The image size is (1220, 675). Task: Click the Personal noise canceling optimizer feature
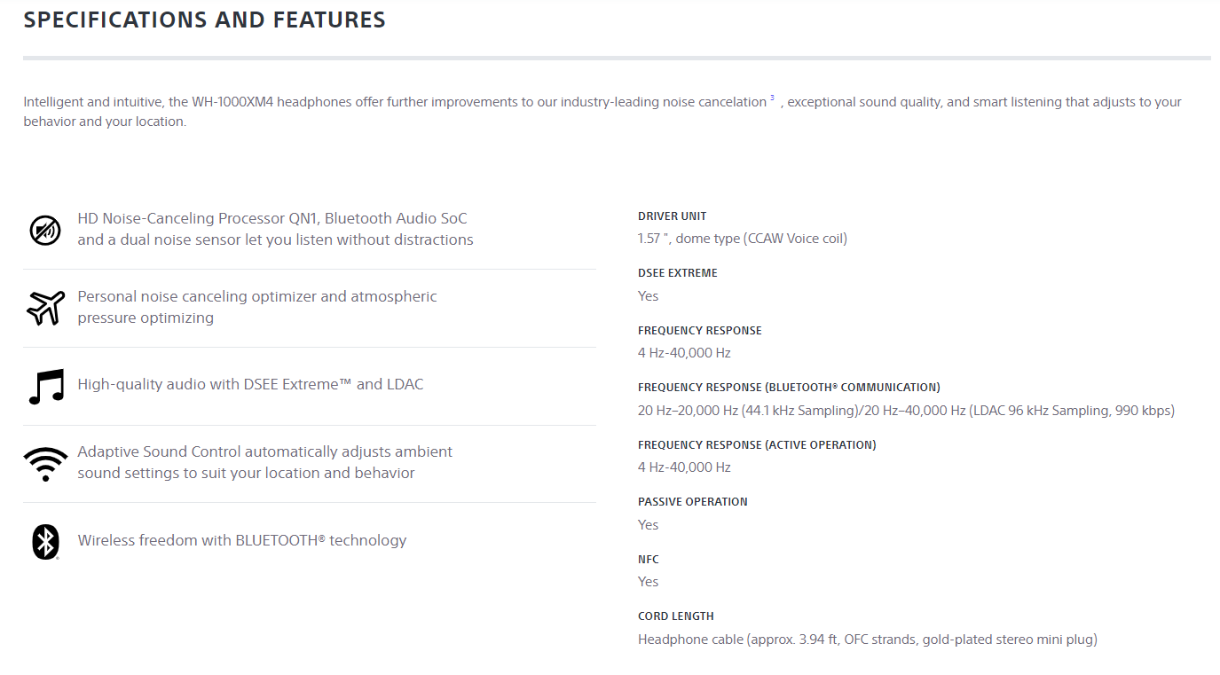tap(257, 307)
